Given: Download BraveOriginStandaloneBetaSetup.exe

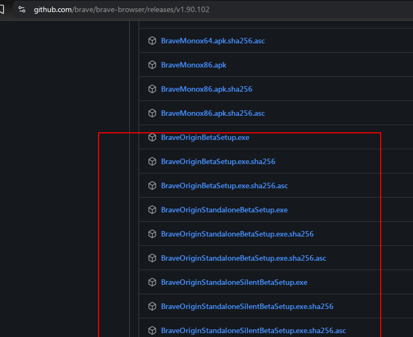Looking at the screenshot, I should tap(224, 210).
